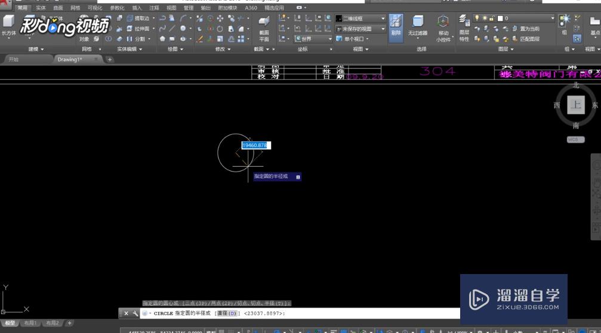Click the radius input field showing 19460.878

tap(255, 145)
